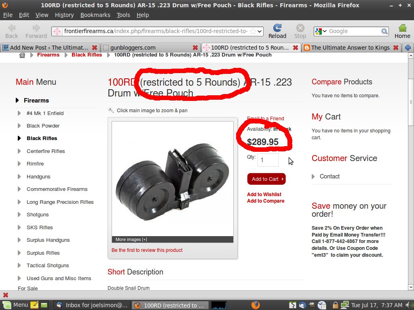The image size is (414, 310).
Task: Click the Home toolbar icon
Action: [402, 28]
